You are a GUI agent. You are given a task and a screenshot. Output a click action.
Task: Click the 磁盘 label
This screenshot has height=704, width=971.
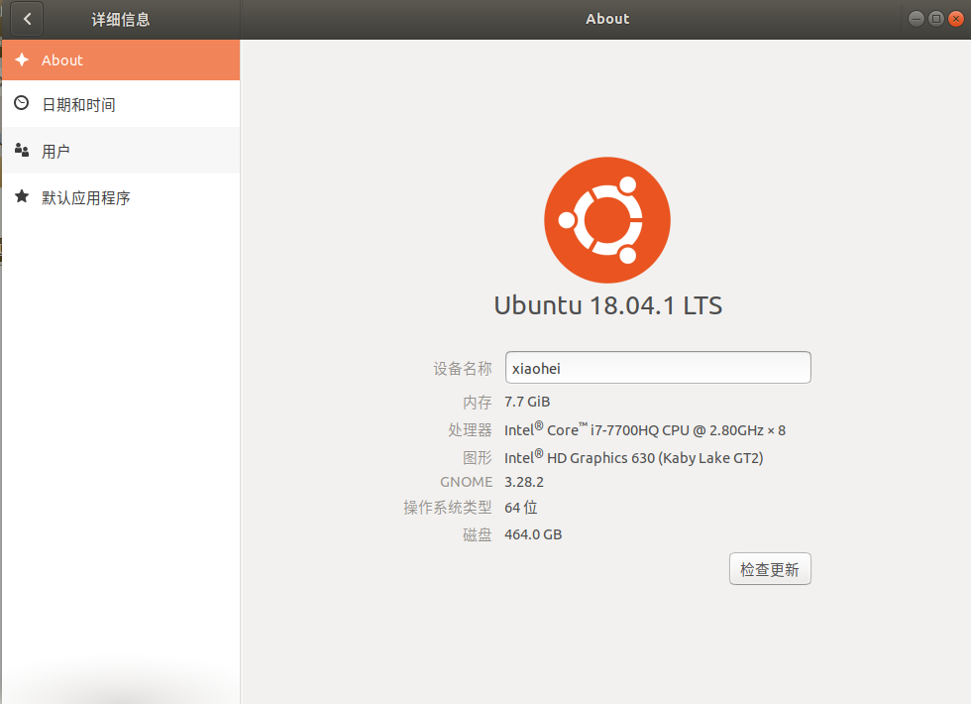[478, 534]
